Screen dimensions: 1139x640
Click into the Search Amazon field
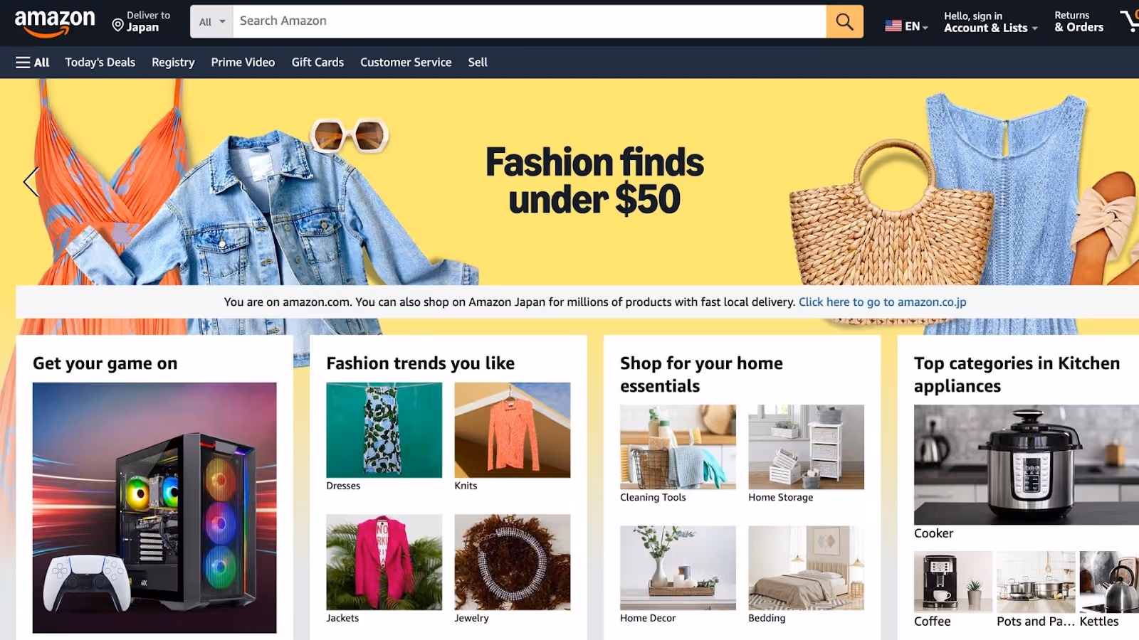(529, 21)
